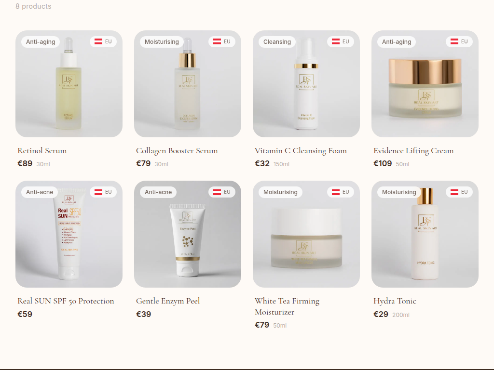Screen dimensions: 494x370
Task: Open the Evidence Lifting Cream title link
Action: (413, 151)
